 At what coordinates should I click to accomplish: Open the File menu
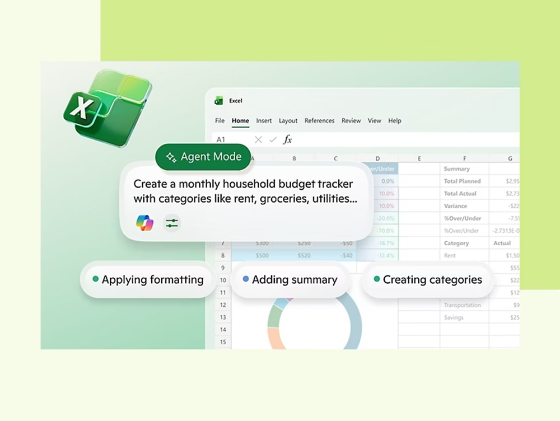(x=220, y=120)
